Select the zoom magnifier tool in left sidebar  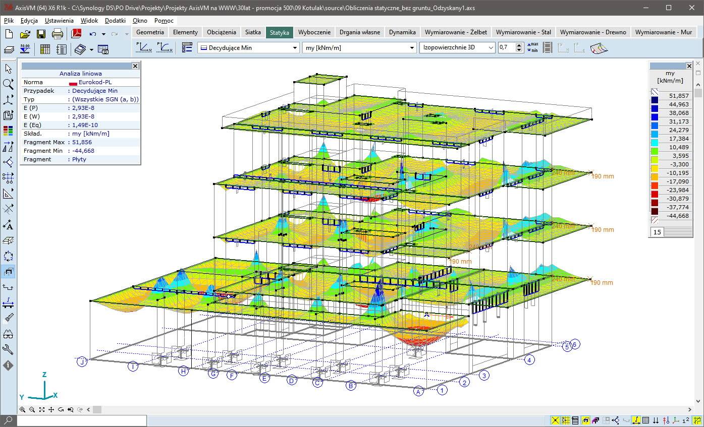pos(8,84)
